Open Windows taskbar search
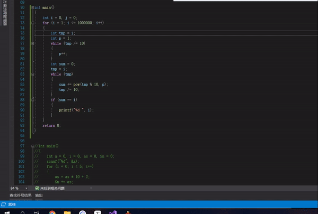The height and width of the screenshot is (214, 318). click(x=22, y=212)
